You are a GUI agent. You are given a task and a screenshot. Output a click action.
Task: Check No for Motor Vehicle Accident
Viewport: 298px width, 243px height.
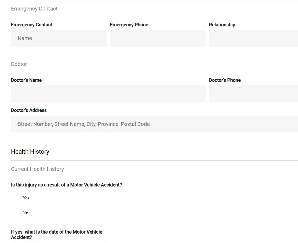click(15, 213)
